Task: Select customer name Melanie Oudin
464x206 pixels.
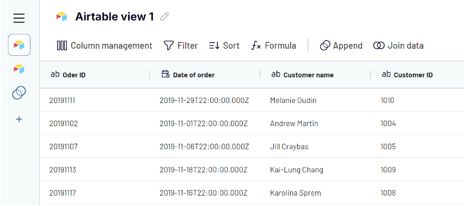Action: point(293,100)
